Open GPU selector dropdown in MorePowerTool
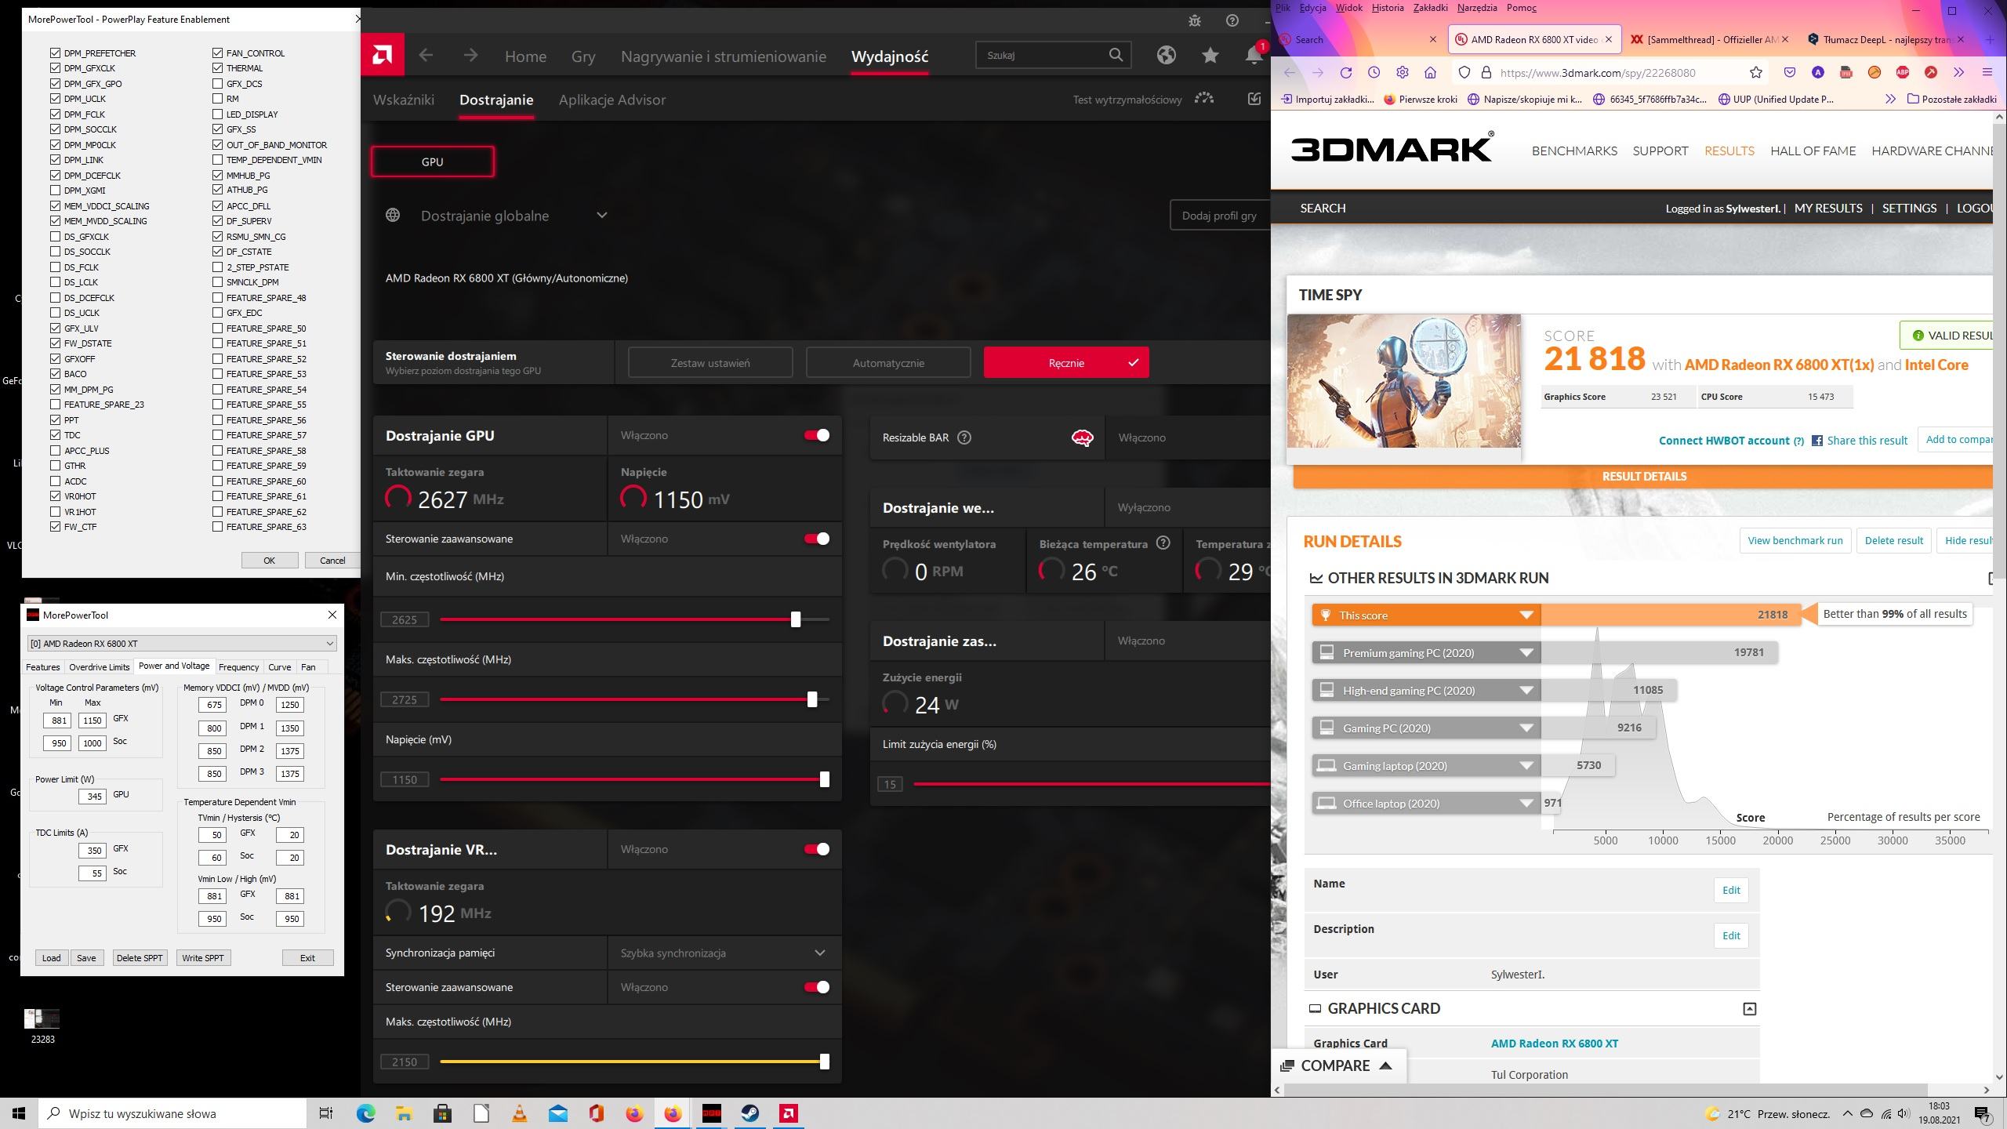Image resolution: width=2007 pixels, height=1129 pixels. (x=183, y=644)
